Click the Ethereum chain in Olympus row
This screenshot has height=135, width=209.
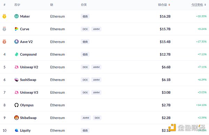pyautogui.click(x=57, y=105)
